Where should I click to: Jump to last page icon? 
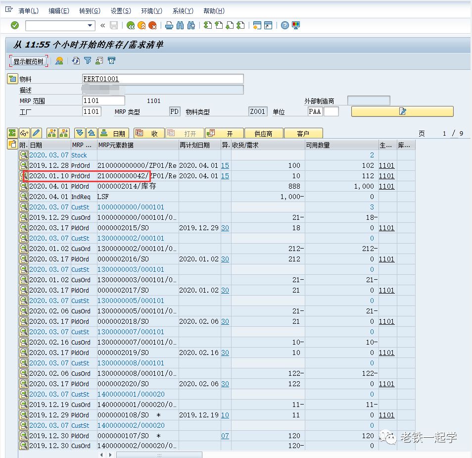coord(240,26)
